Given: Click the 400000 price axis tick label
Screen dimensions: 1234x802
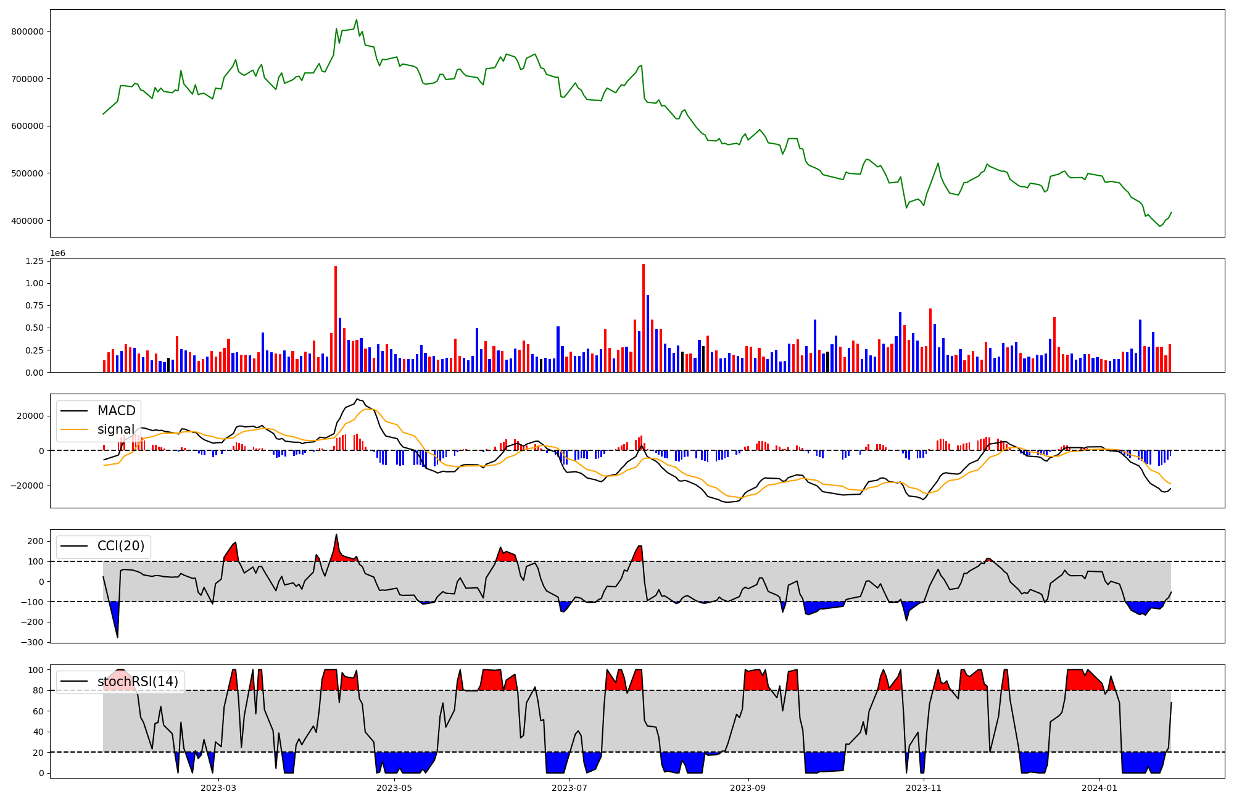Looking at the screenshot, I should (28, 221).
